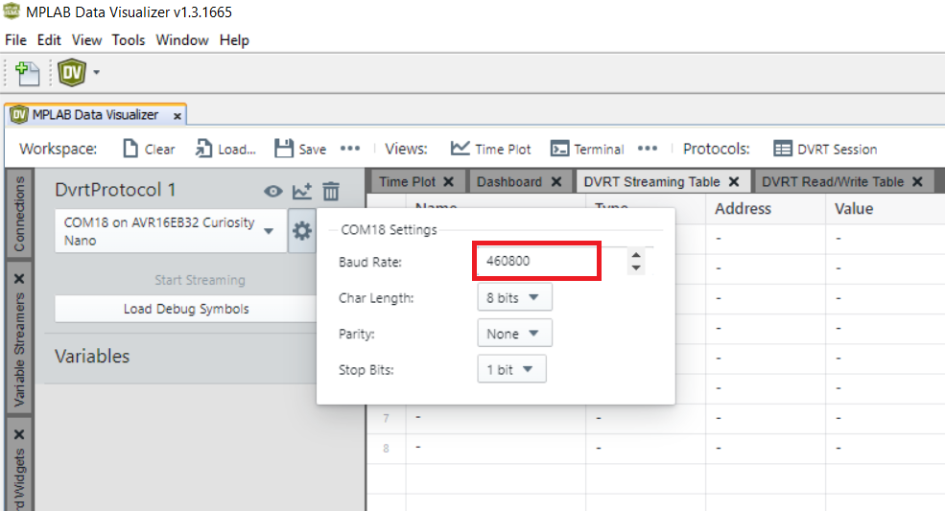This screenshot has width=945, height=511.
Task: Open a new Time Plot view
Action: pos(491,149)
